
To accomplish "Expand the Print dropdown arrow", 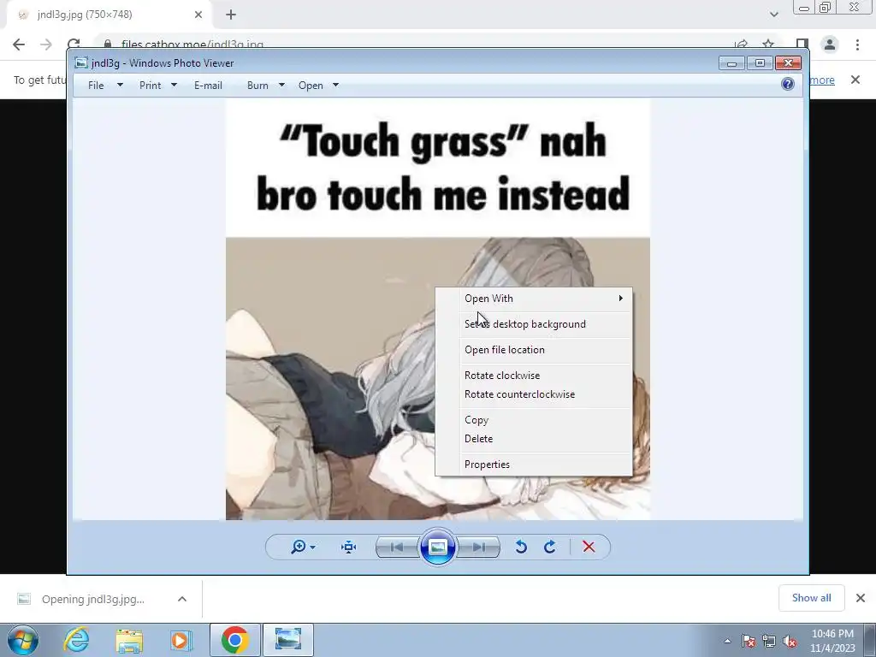I will click(x=174, y=85).
